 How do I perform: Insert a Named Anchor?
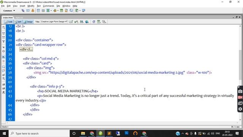coord(33,11)
